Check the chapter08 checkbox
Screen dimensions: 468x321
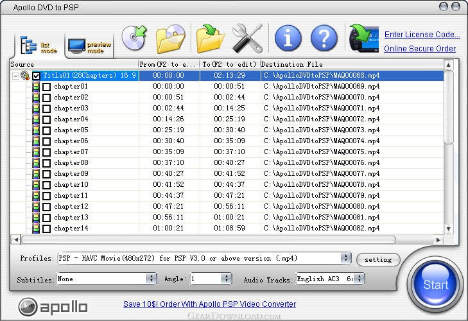(x=46, y=163)
